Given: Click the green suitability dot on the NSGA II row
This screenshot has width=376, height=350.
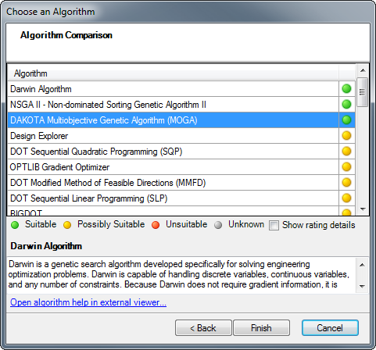Looking at the screenshot, I should pyautogui.click(x=346, y=105).
